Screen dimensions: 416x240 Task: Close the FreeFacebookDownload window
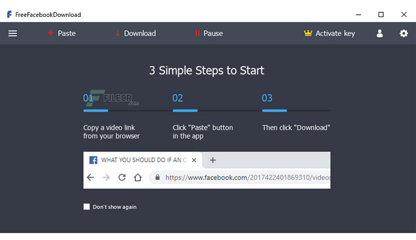pos(404,14)
